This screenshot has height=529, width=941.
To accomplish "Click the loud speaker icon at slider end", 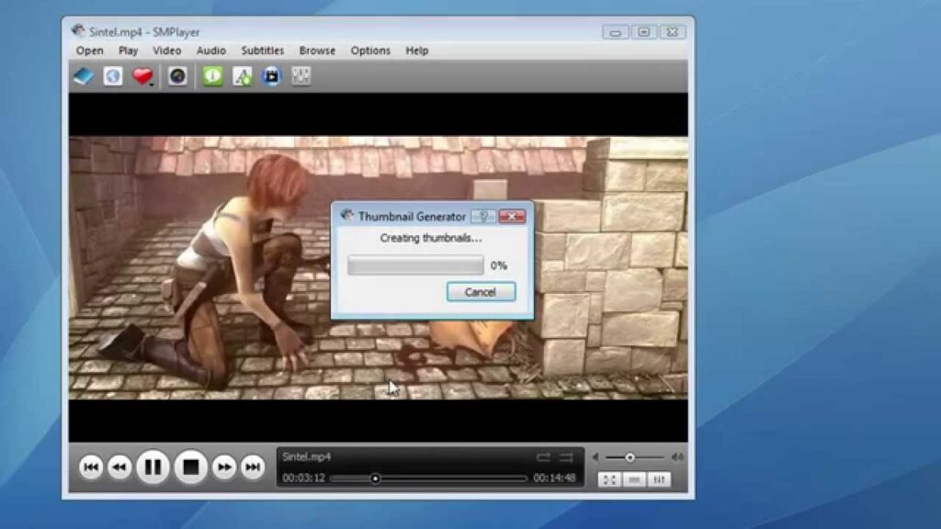I will point(677,457).
